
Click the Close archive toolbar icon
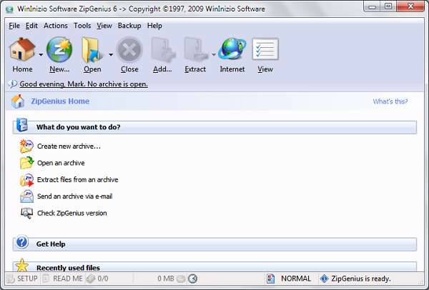[x=129, y=50]
